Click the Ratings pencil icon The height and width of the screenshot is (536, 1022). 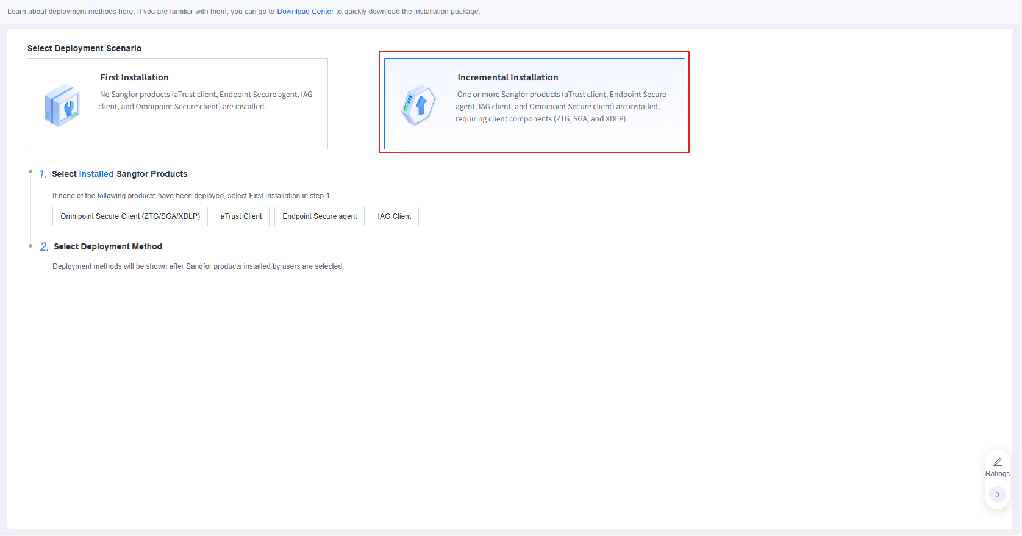click(x=998, y=462)
